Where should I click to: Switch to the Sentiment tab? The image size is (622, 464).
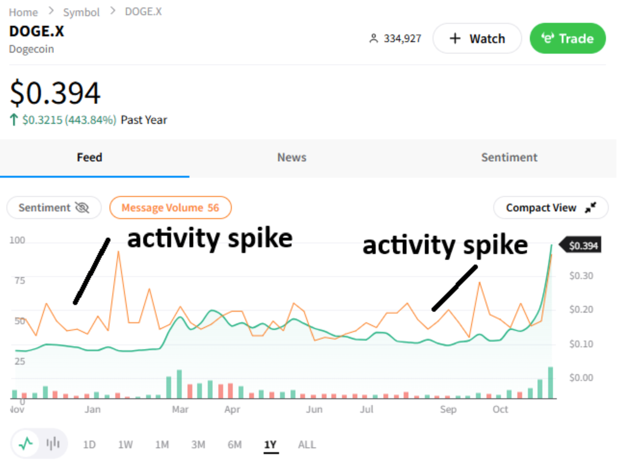509,157
